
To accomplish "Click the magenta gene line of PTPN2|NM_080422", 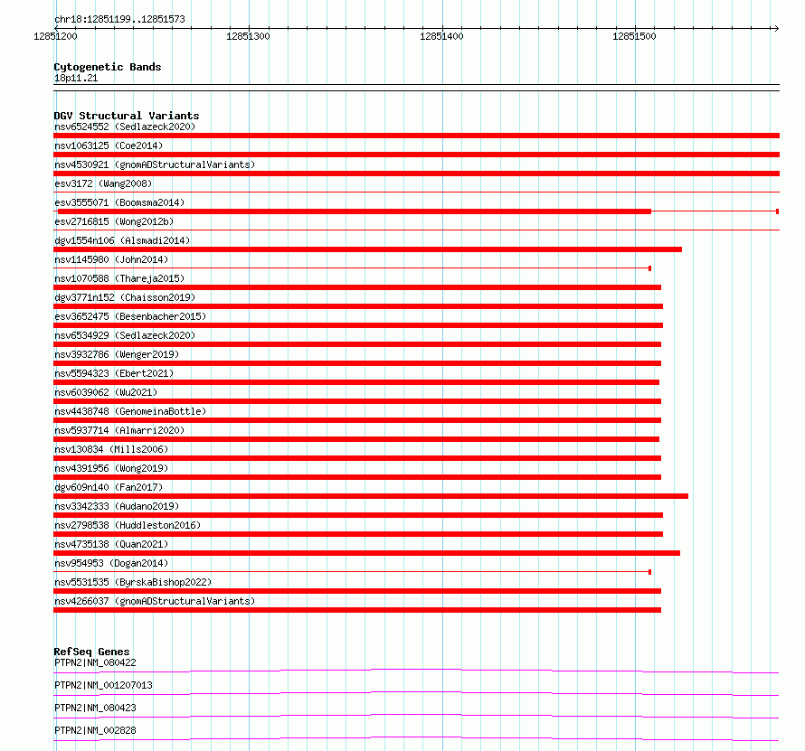I will (x=416, y=670).
